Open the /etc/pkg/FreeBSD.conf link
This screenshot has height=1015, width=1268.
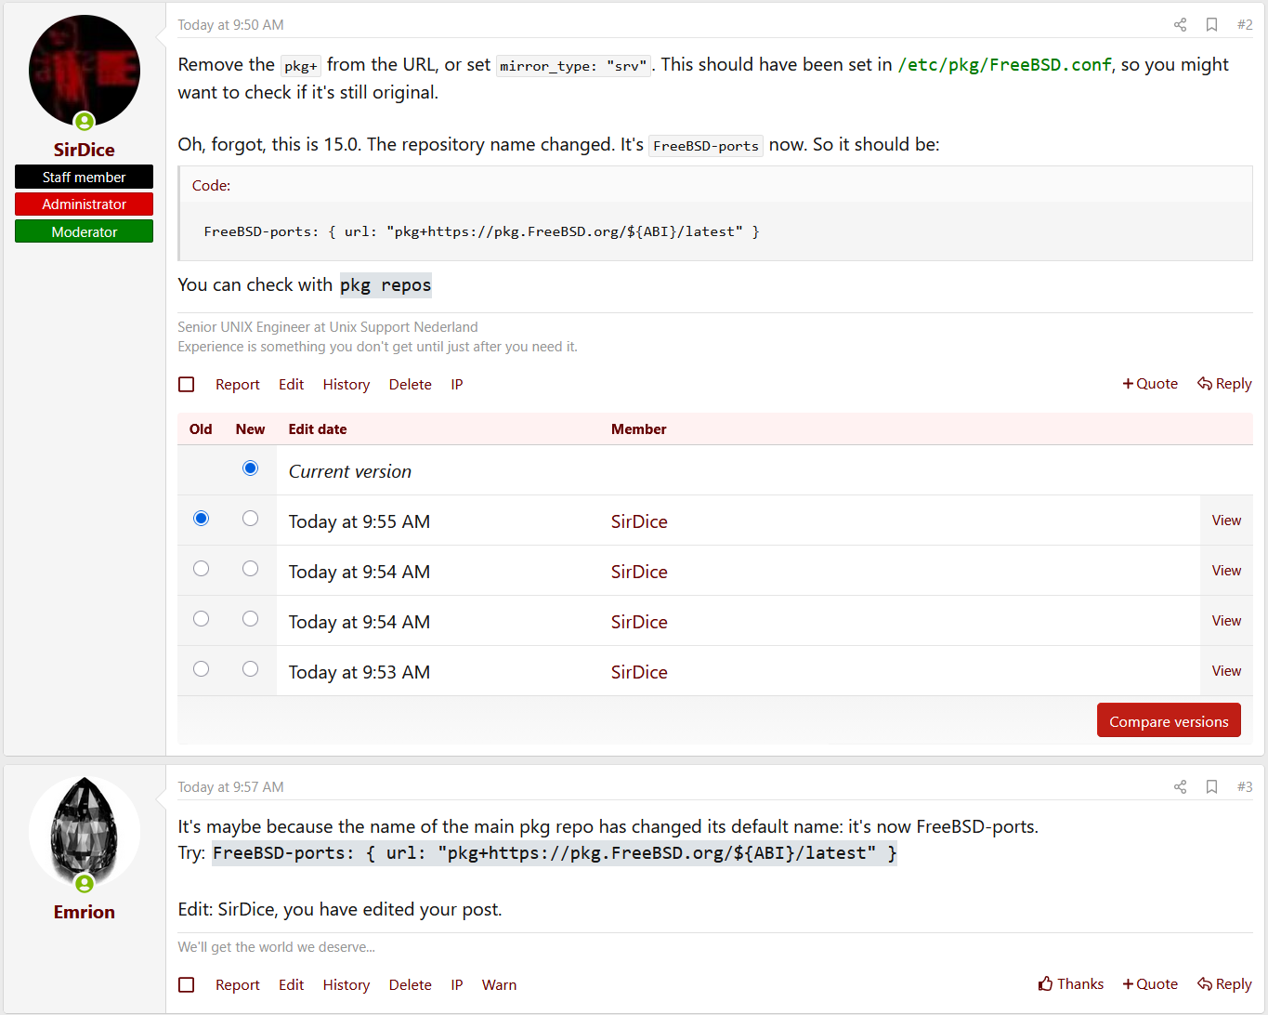point(1004,65)
